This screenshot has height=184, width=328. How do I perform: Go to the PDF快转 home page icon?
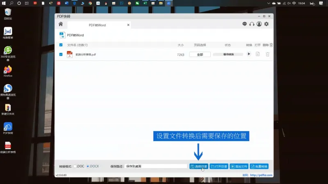61,24
